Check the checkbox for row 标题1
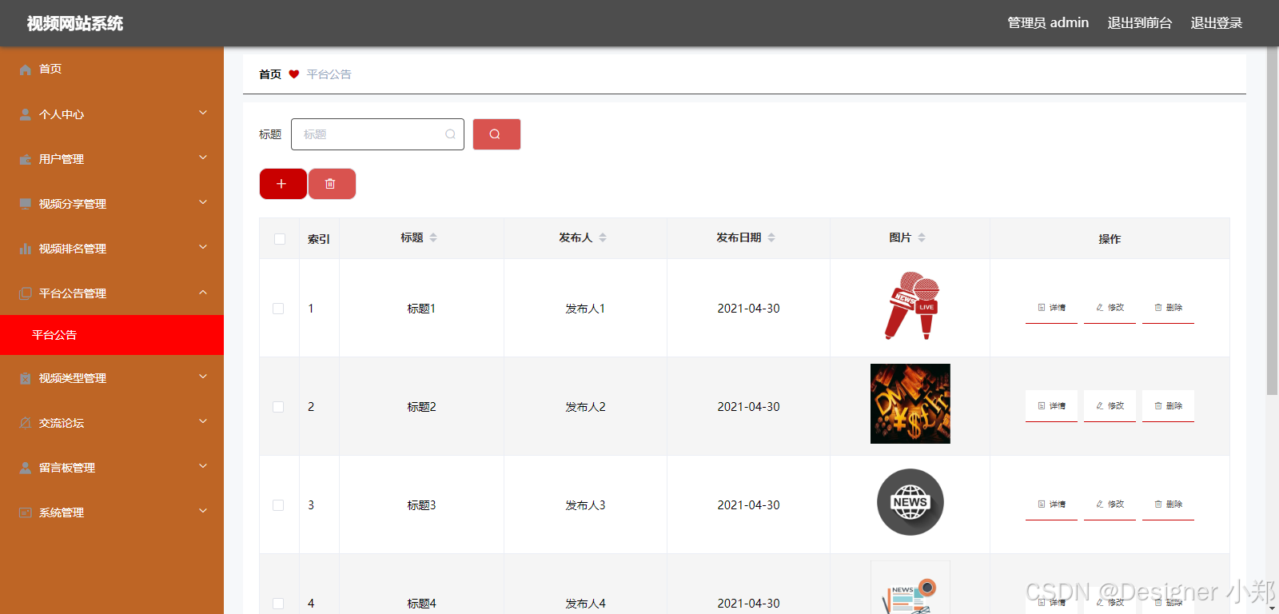The width and height of the screenshot is (1279, 614). pos(278,309)
